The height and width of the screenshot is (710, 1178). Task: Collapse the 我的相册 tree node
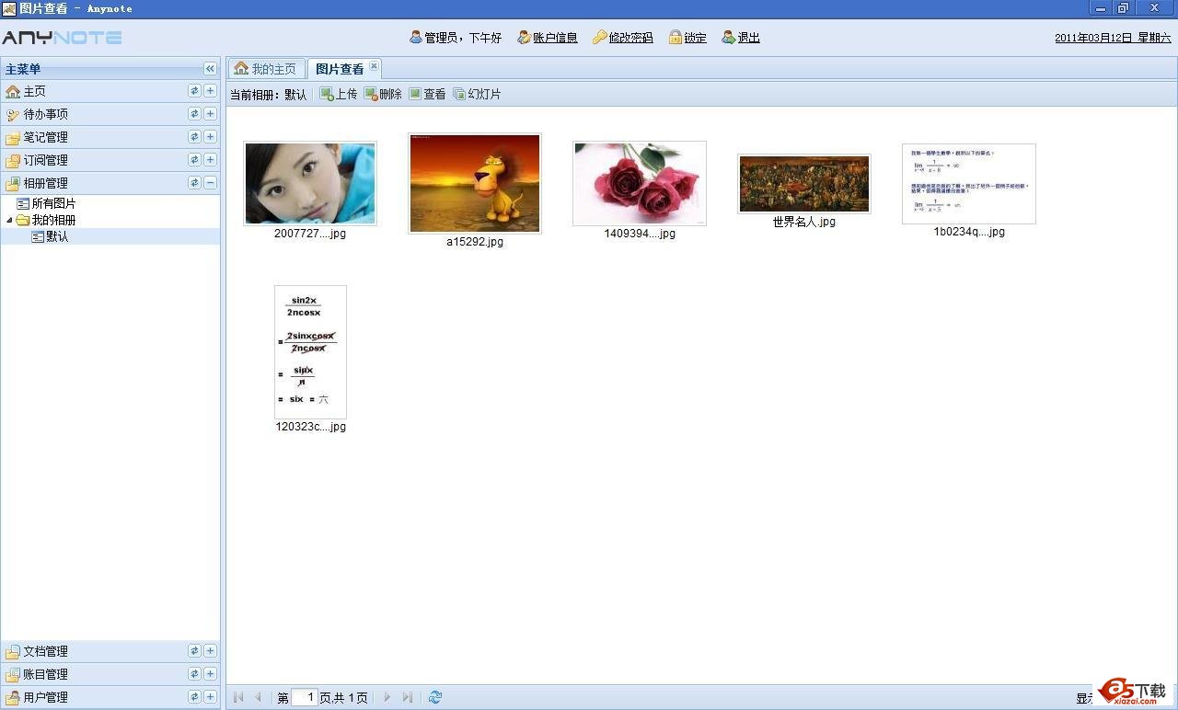(10, 221)
